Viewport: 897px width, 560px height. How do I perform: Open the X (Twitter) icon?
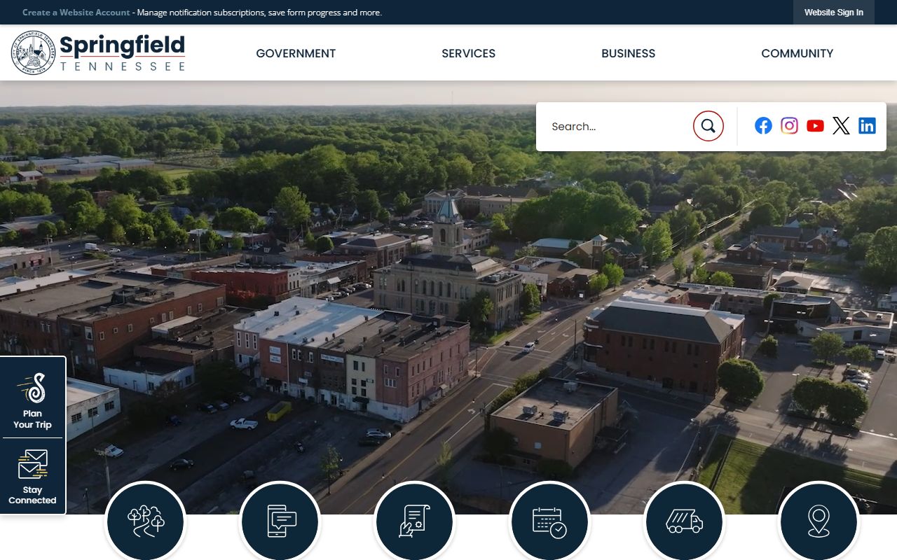pos(841,126)
